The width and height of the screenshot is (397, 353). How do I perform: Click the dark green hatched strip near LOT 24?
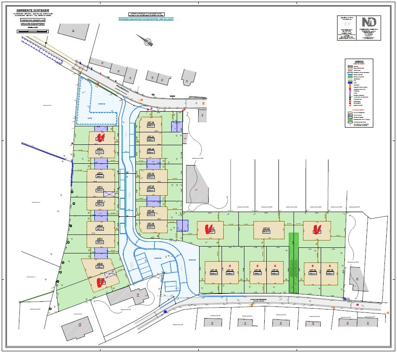pos(293,261)
